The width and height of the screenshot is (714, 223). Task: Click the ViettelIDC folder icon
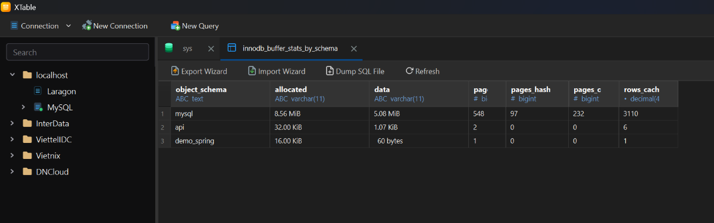pyautogui.click(x=27, y=139)
